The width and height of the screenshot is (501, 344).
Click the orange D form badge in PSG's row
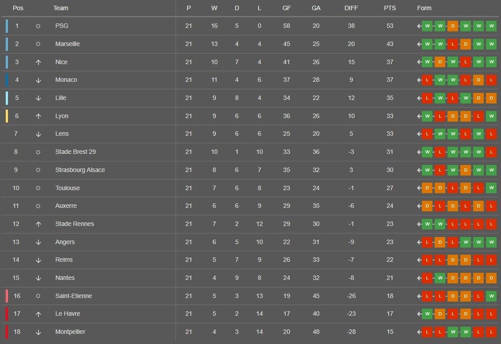click(453, 26)
